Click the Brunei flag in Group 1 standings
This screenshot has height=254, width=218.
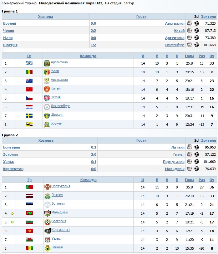click(29, 125)
